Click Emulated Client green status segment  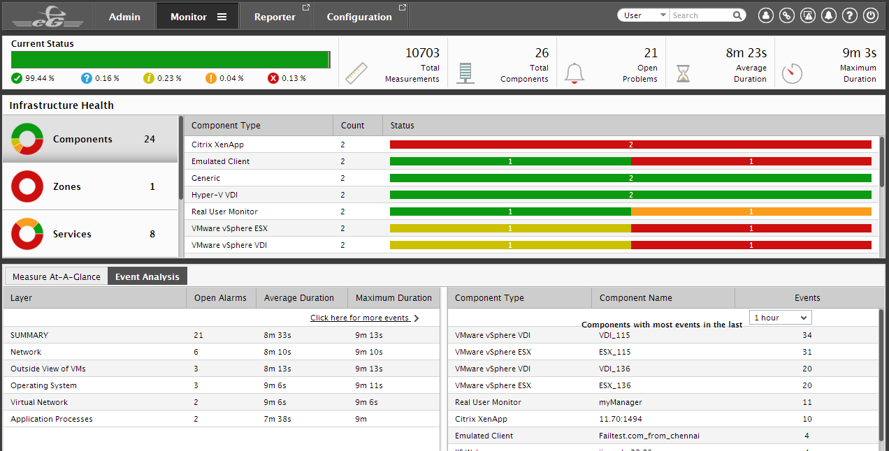point(510,161)
